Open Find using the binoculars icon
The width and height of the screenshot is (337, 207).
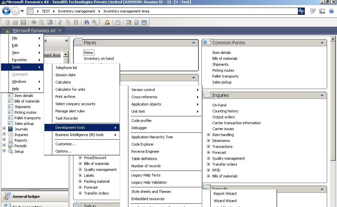(87, 22)
